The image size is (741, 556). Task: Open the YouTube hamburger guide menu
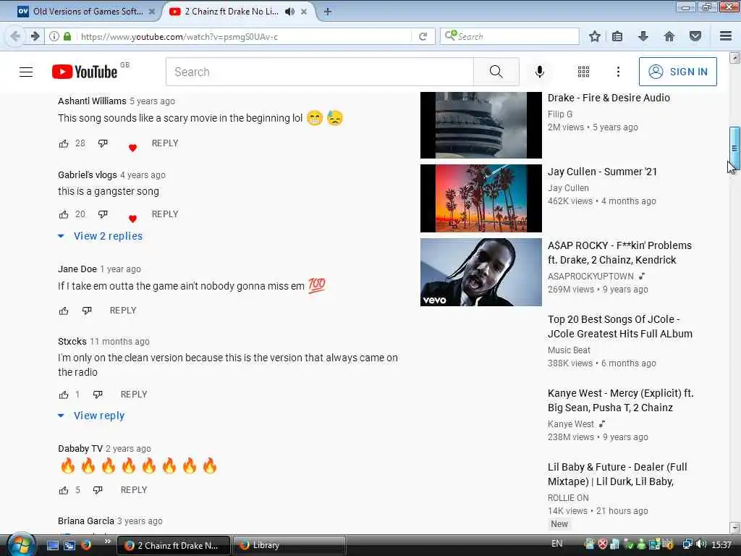(26, 72)
